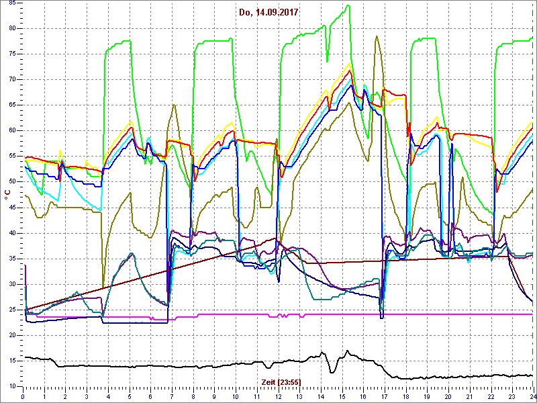
Task: Click hour 18 on the time axis
Action: (x=406, y=397)
